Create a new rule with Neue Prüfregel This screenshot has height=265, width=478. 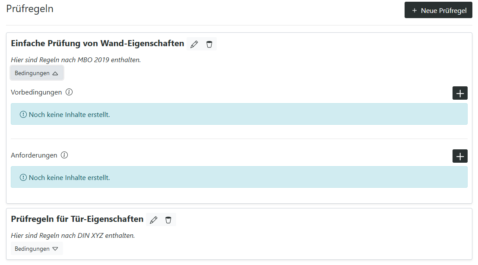(438, 10)
